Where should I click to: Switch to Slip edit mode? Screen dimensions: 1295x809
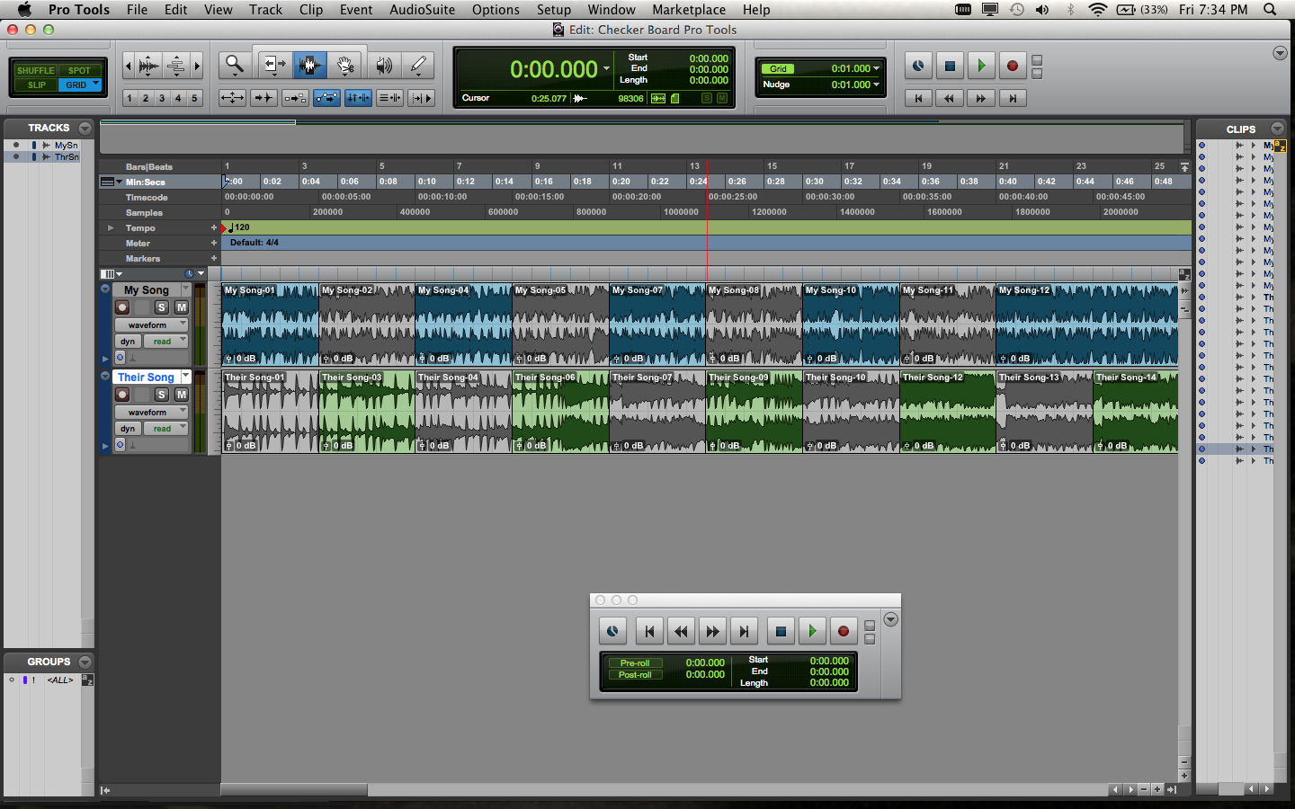(x=36, y=85)
